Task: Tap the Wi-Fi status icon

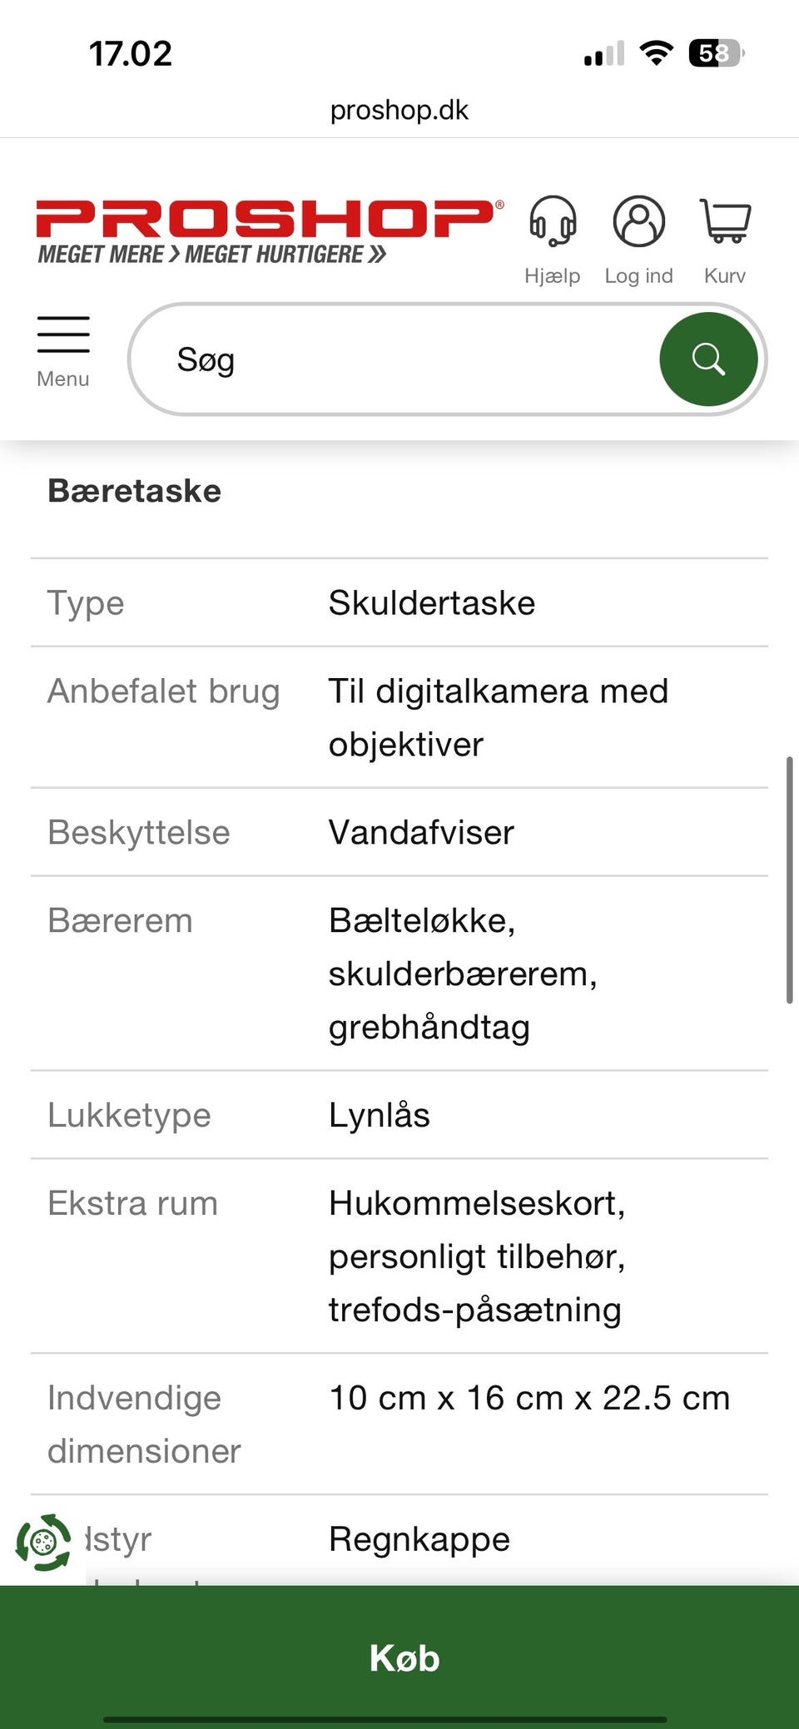Action: [x=656, y=53]
